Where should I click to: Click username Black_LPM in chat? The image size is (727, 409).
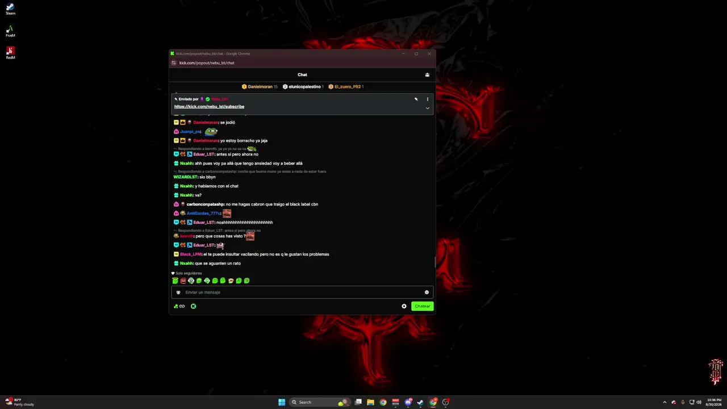click(x=191, y=254)
